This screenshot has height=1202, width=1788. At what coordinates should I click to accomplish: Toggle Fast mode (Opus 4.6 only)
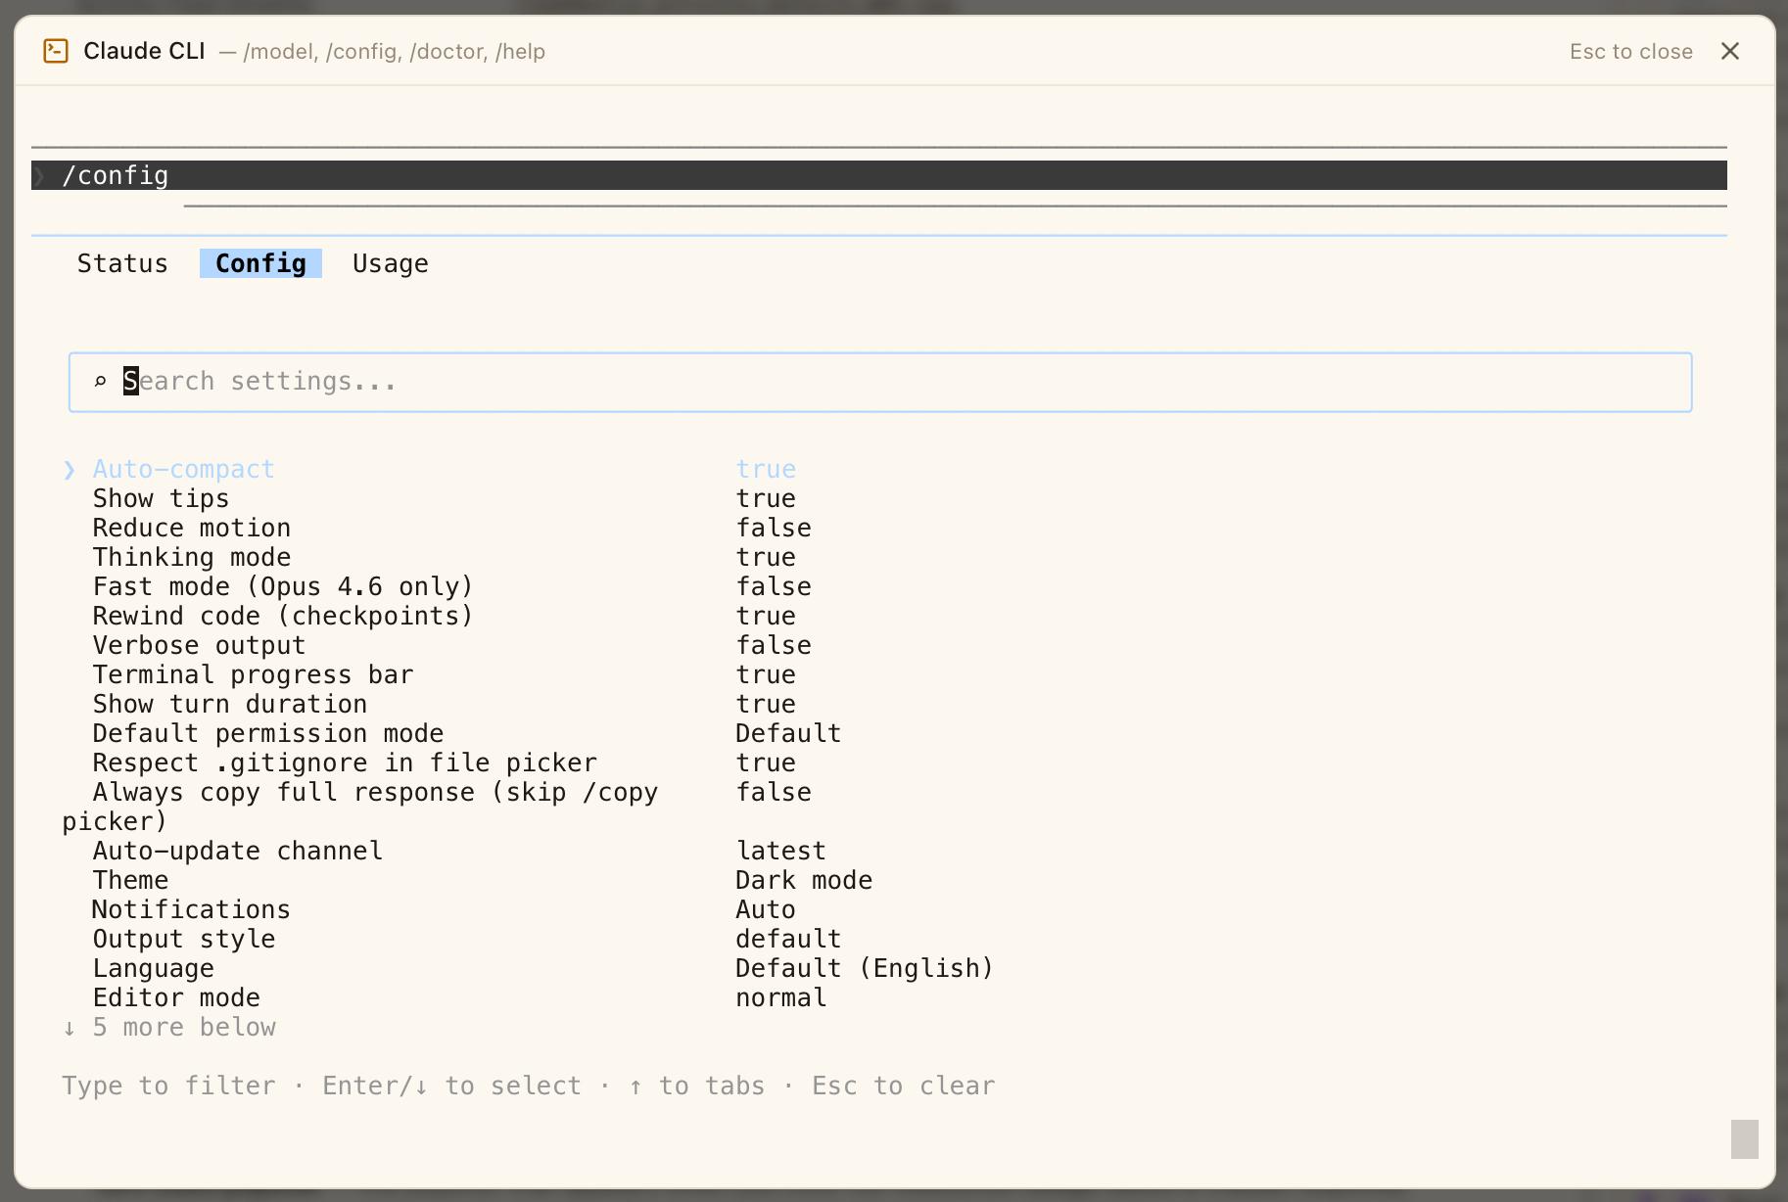click(x=451, y=587)
